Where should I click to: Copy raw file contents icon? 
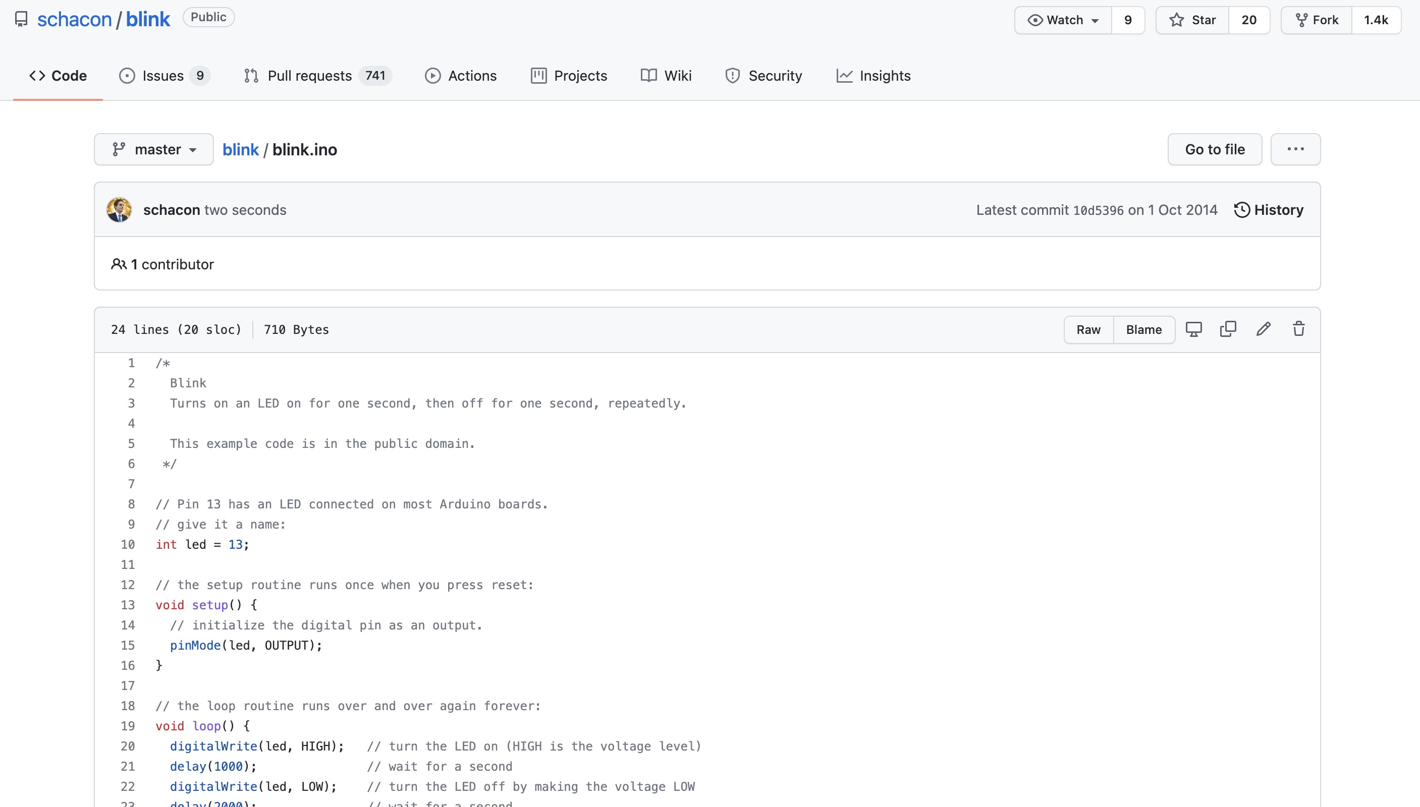(1228, 329)
